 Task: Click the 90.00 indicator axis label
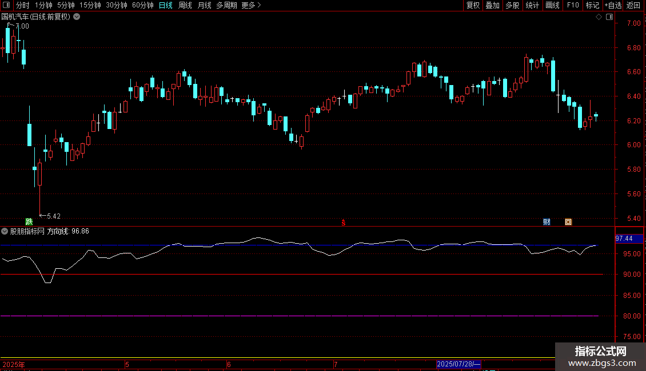[632, 275]
